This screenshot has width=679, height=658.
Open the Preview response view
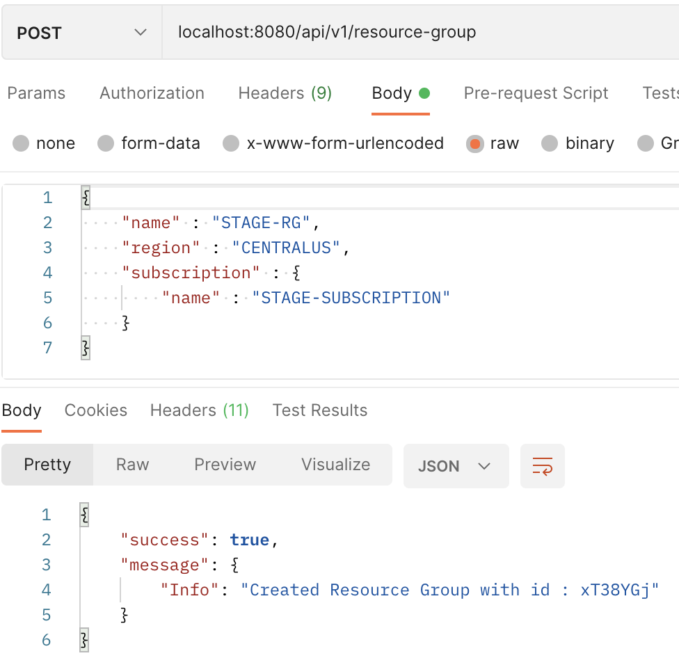(224, 465)
